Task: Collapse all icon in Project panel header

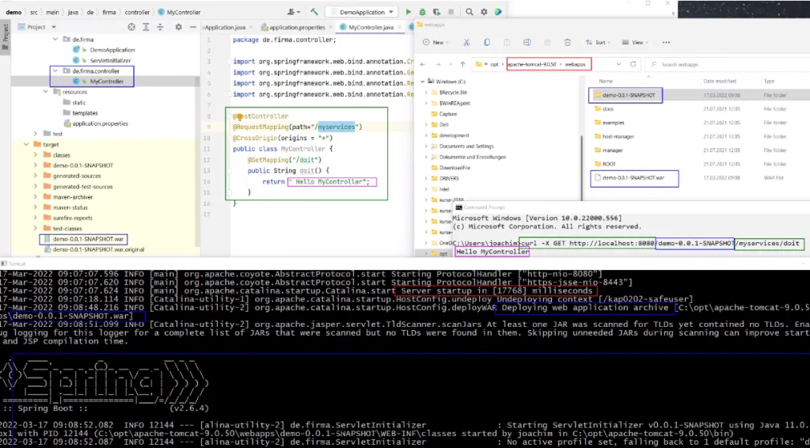Action: [160, 27]
